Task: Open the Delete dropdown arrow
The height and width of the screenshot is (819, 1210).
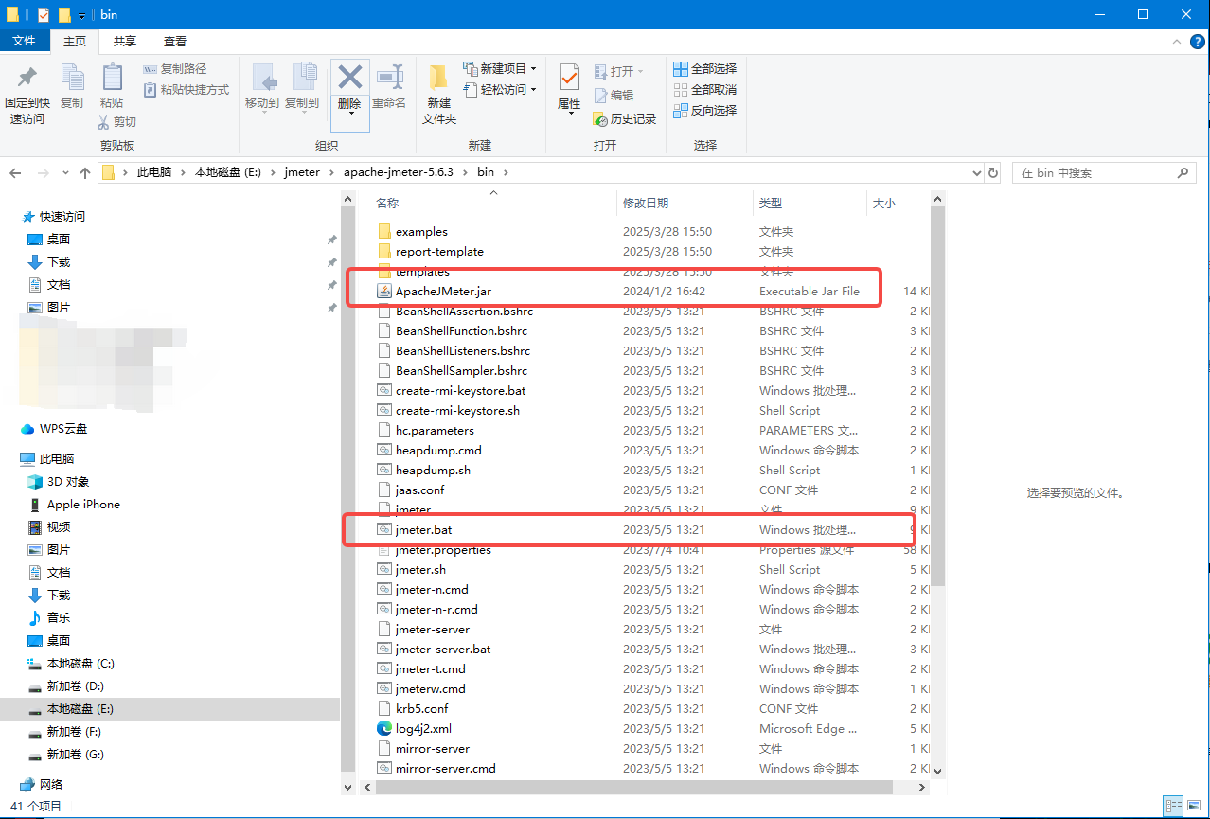Action: pyautogui.click(x=350, y=113)
